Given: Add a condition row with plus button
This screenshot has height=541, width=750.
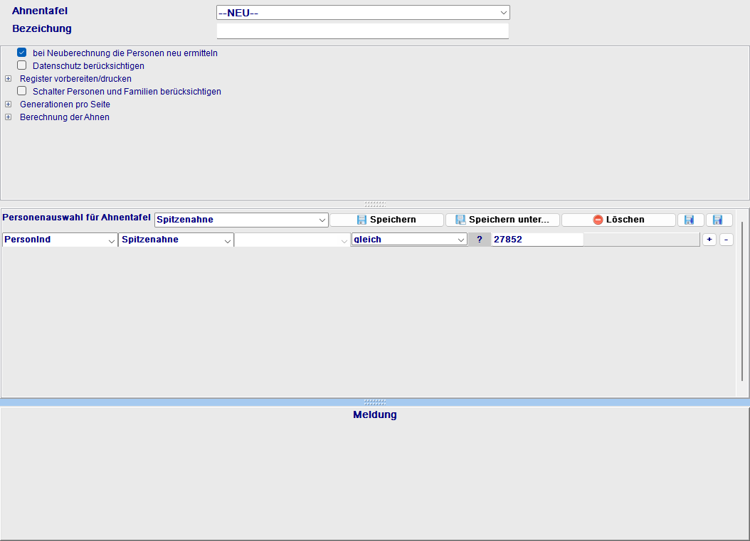Looking at the screenshot, I should (709, 240).
